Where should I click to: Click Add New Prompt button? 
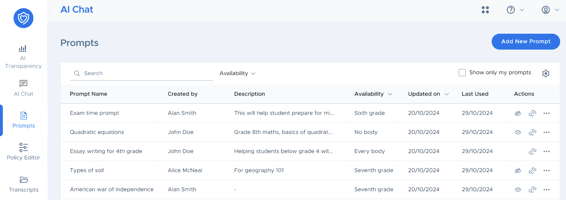tap(526, 42)
